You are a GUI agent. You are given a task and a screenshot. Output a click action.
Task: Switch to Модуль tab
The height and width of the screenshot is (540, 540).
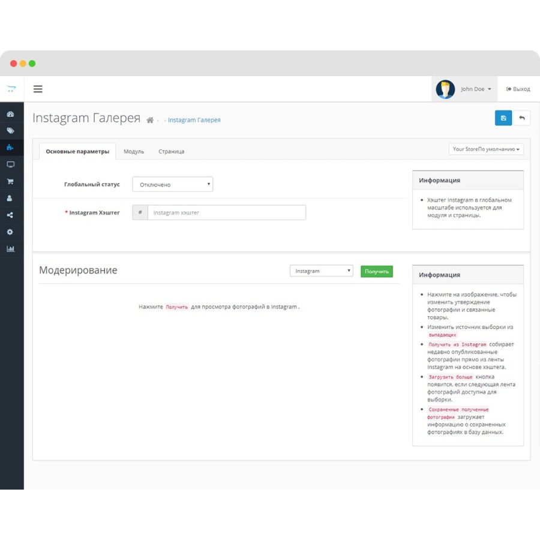(134, 152)
